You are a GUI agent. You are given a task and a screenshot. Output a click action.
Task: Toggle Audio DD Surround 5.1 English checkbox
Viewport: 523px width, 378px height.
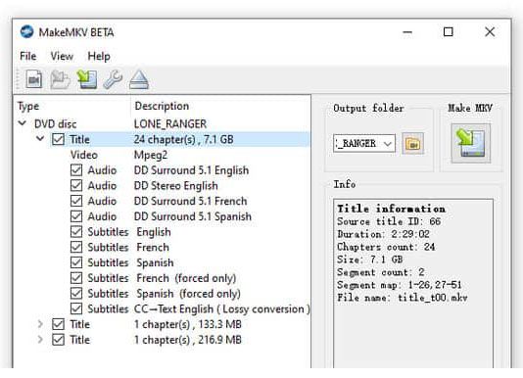(x=76, y=170)
